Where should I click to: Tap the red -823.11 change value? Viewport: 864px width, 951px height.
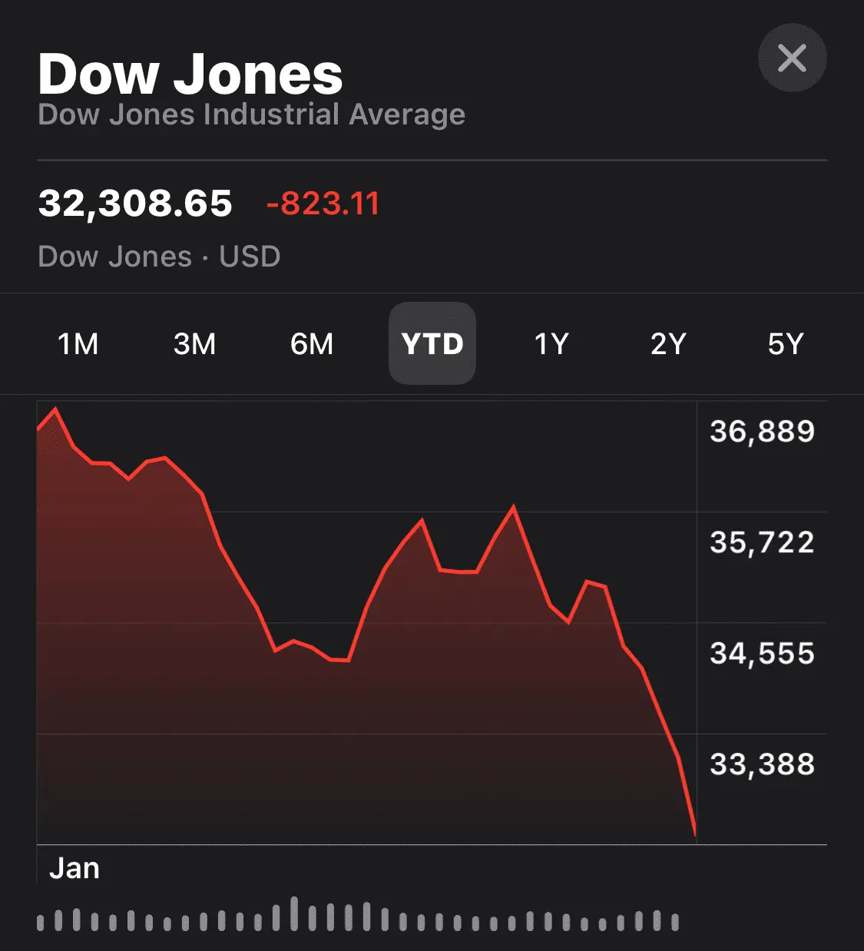coord(323,204)
